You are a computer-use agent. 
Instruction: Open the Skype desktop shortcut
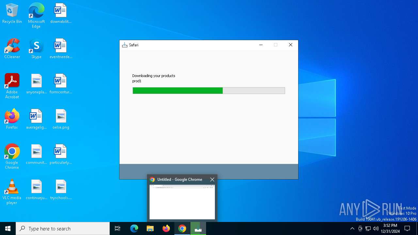click(x=36, y=49)
